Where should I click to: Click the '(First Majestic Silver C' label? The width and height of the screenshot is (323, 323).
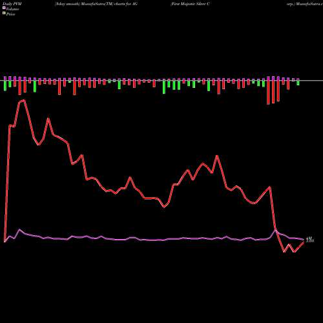(190, 4)
